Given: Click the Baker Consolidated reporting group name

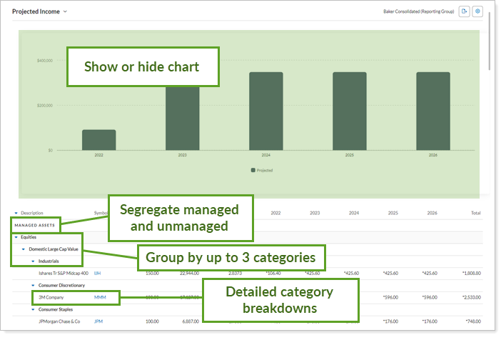Looking at the screenshot, I should click(418, 12).
